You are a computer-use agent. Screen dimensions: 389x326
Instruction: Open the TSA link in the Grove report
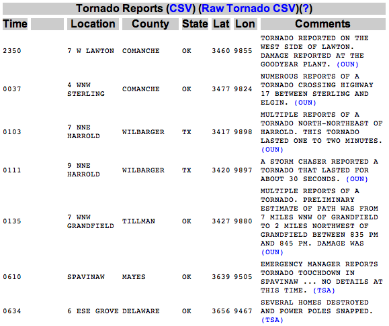click(x=272, y=320)
